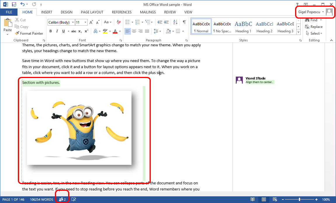Click the Viorel Iftode comment

[x=255, y=80]
